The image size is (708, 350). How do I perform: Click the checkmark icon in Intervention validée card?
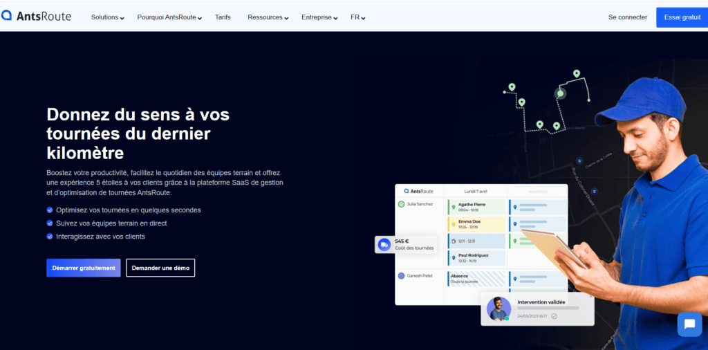click(554, 316)
